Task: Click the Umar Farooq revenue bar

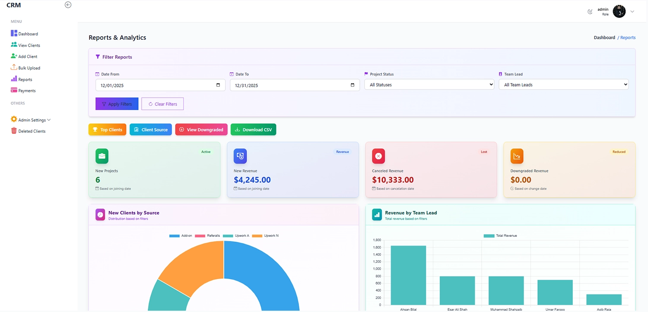Action: coord(555,293)
